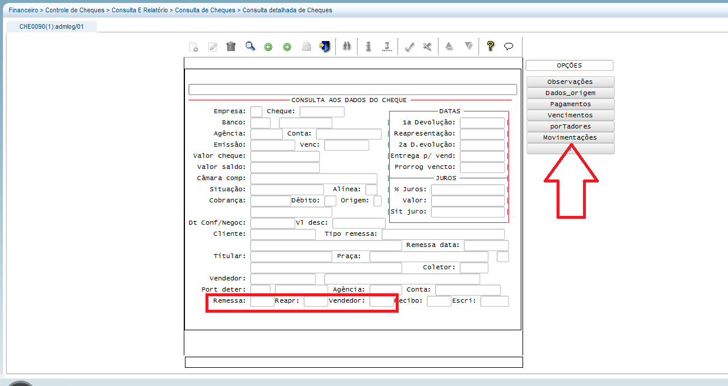Click the Pagamentos button
This screenshot has width=728, height=386.
click(x=570, y=104)
